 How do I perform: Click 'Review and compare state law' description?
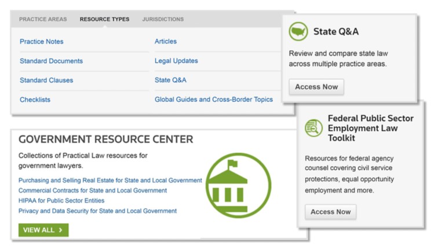(338, 58)
